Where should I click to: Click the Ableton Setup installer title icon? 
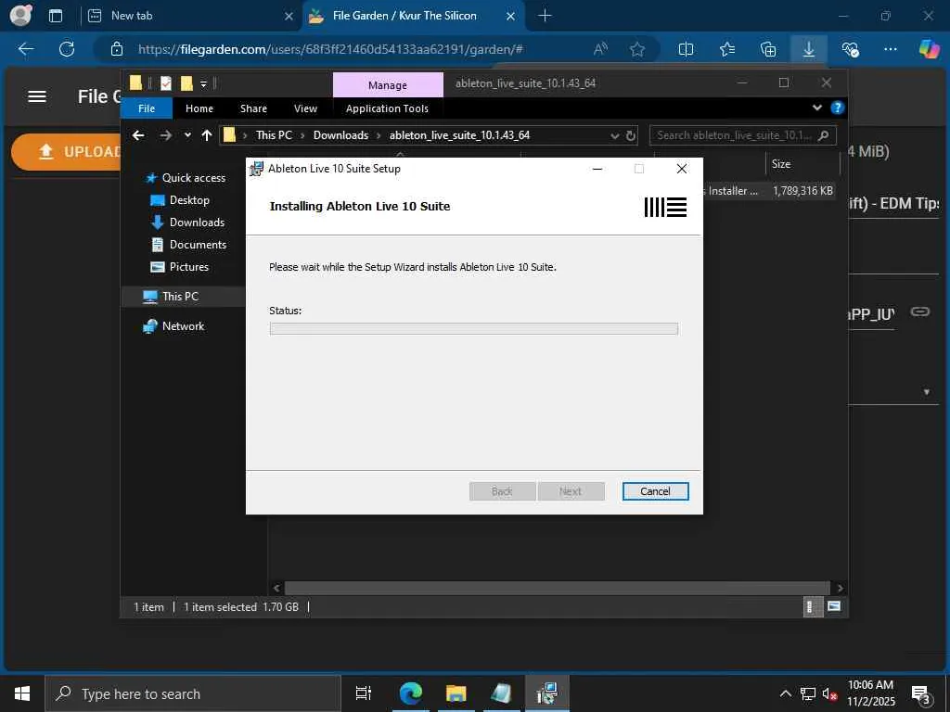(x=257, y=169)
